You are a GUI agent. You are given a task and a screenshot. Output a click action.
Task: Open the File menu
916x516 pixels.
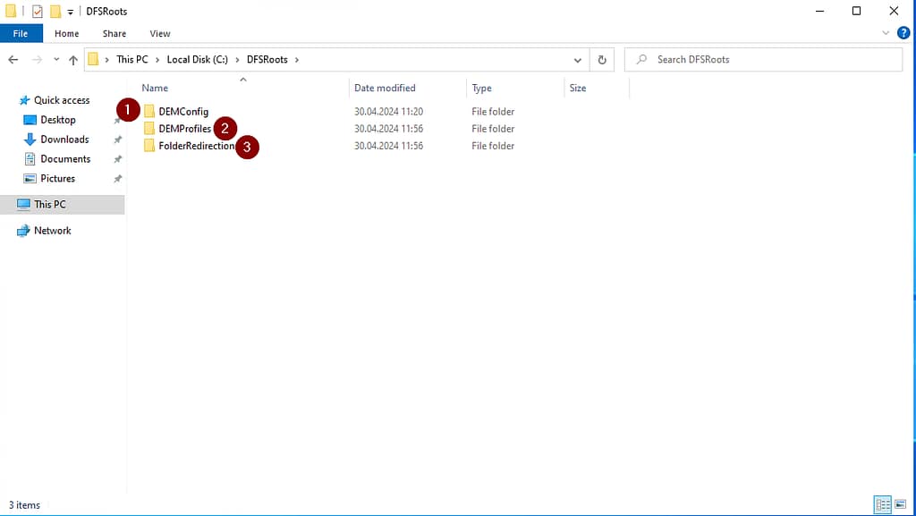tap(21, 34)
